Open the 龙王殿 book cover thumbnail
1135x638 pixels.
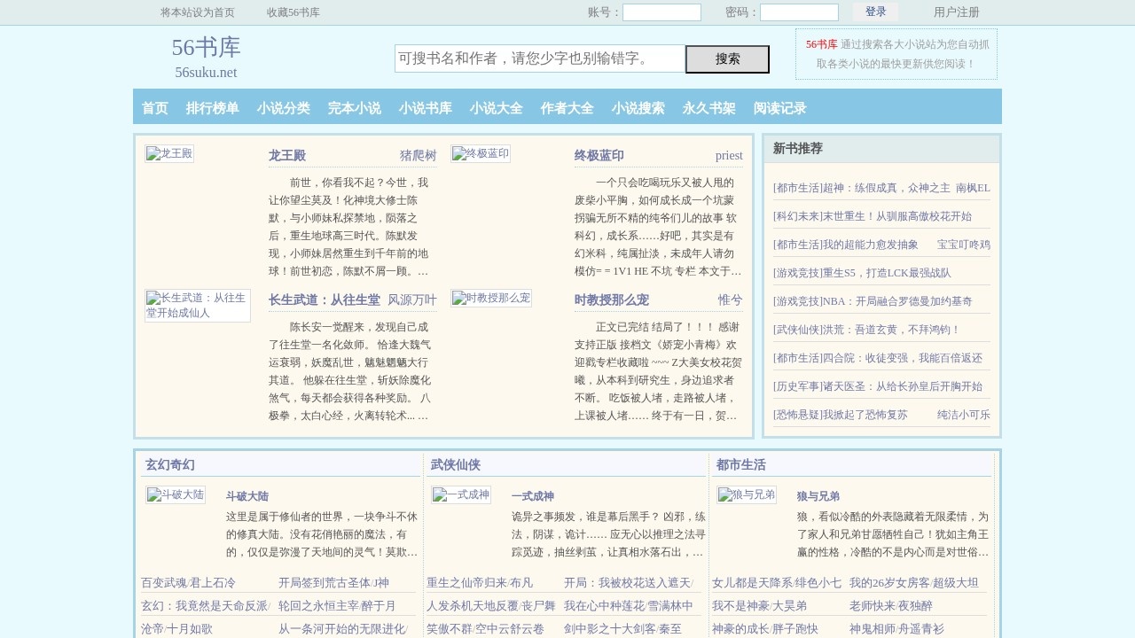169,152
